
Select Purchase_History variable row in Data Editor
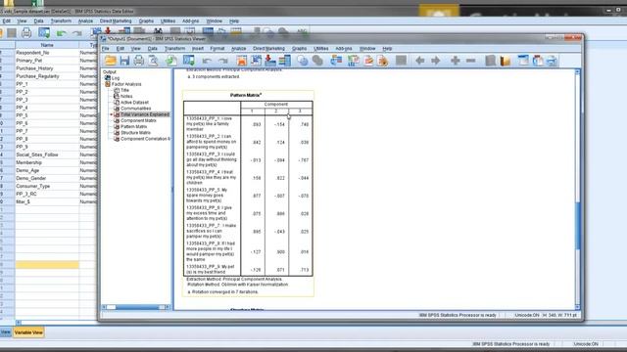47,68
